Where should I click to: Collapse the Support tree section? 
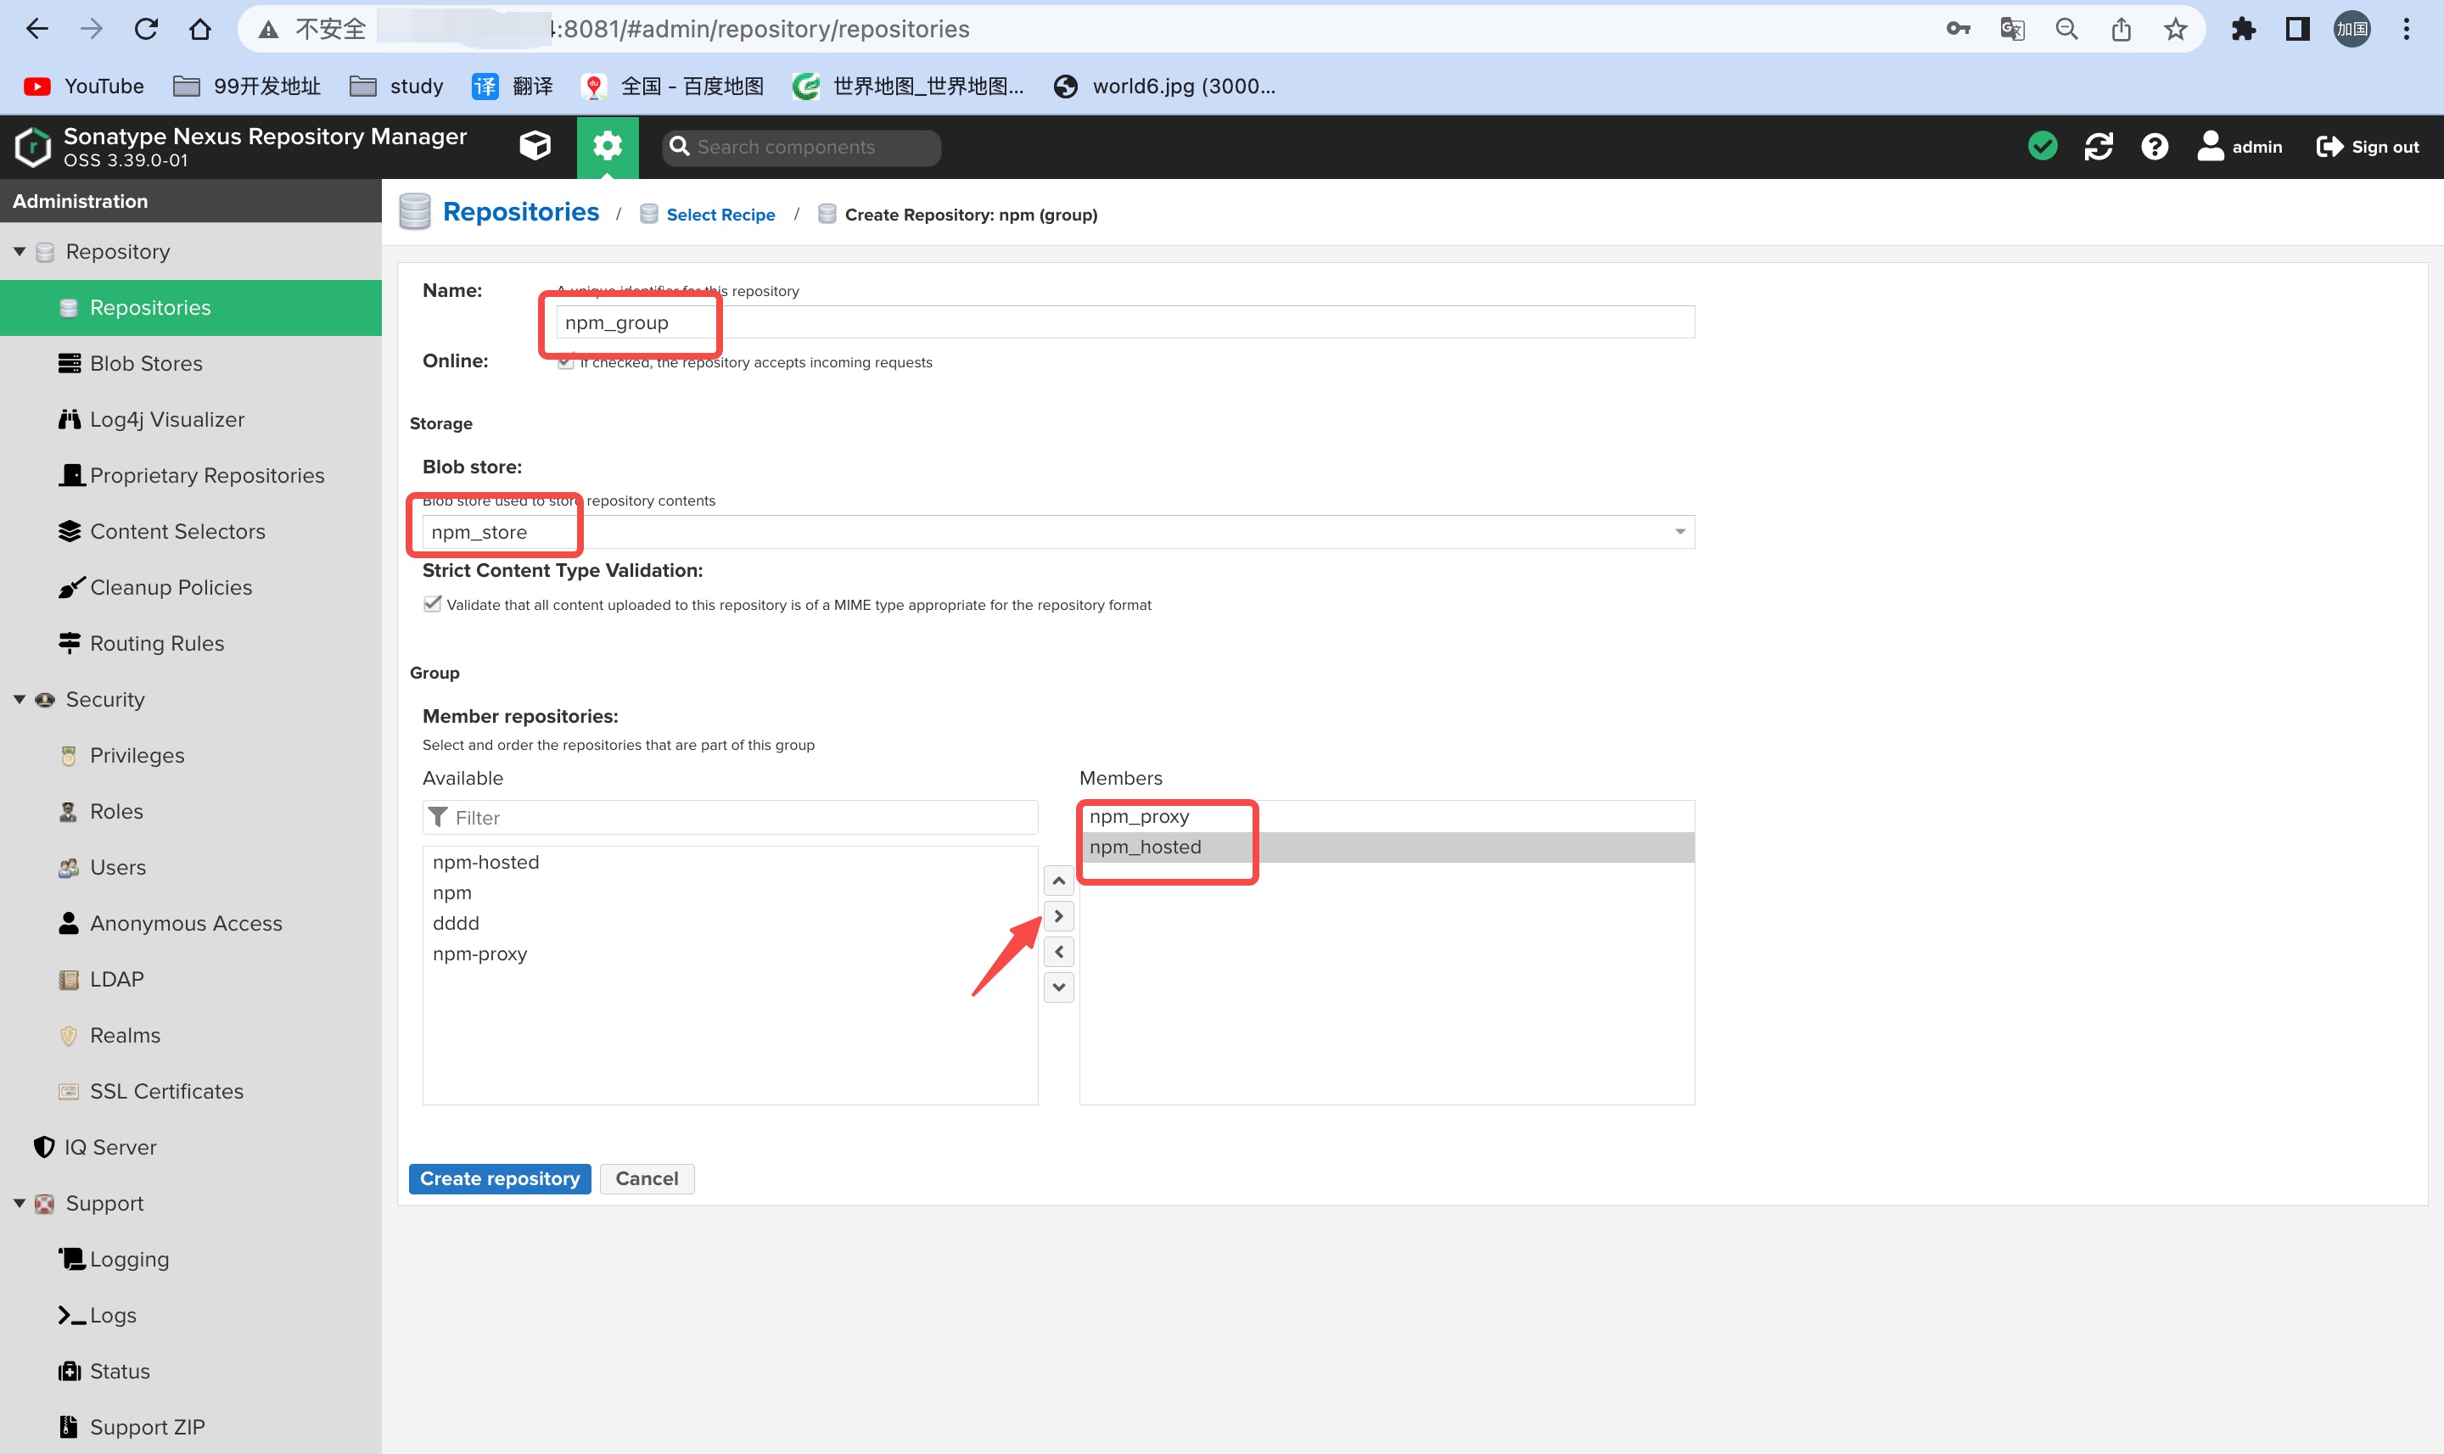point(20,1203)
